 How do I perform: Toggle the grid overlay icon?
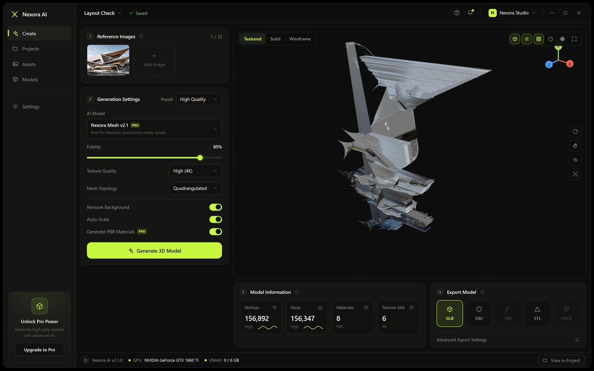point(538,39)
